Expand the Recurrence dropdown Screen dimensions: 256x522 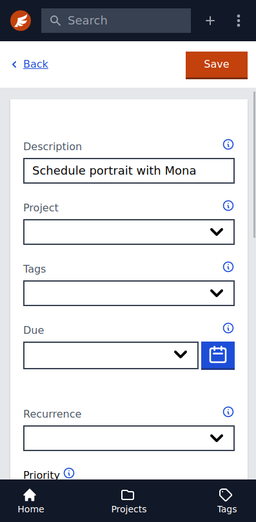(x=129, y=438)
